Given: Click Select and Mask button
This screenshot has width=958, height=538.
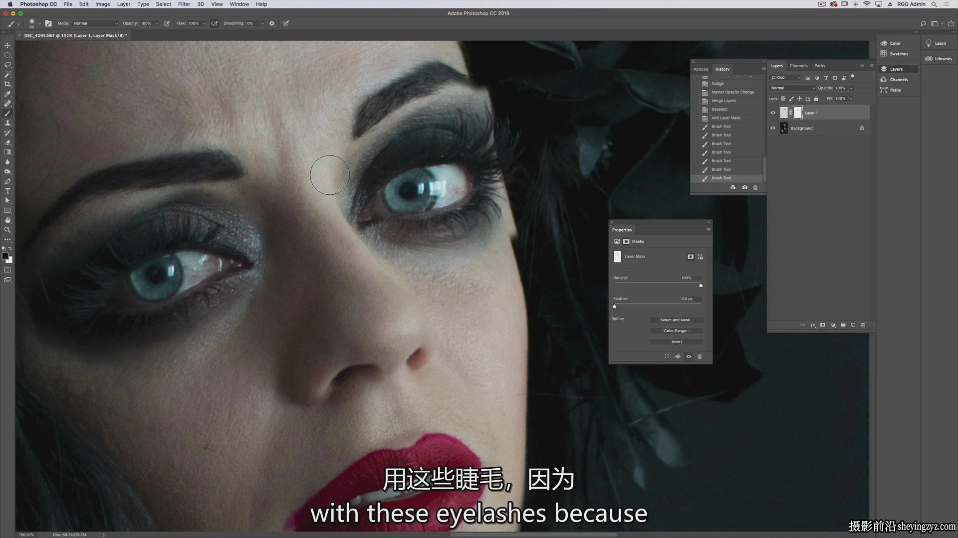Looking at the screenshot, I should [x=677, y=320].
